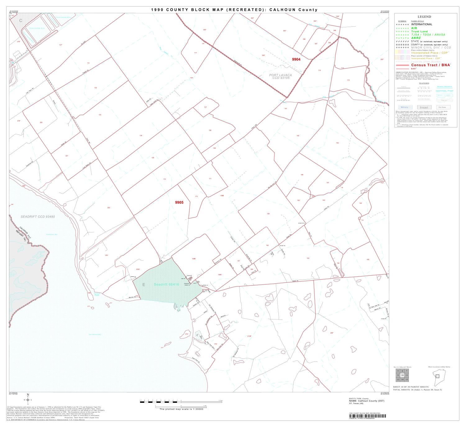The width and height of the screenshot is (466, 427).
Task: Toggle the Military boundary feature in legend
Action: [x=405, y=107]
